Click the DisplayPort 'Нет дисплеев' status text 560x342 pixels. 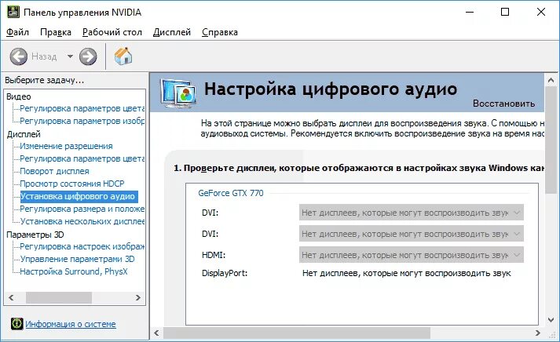click(x=406, y=273)
